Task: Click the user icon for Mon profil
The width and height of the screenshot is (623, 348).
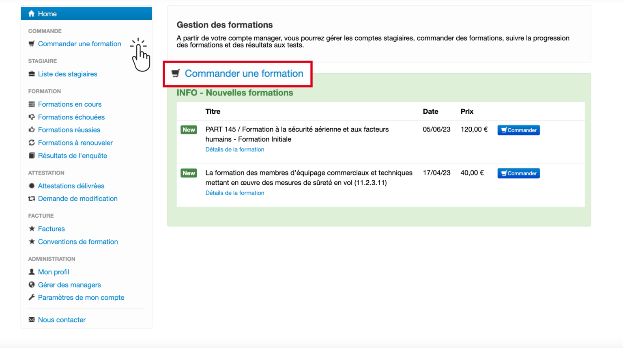Action: tap(32, 272)
